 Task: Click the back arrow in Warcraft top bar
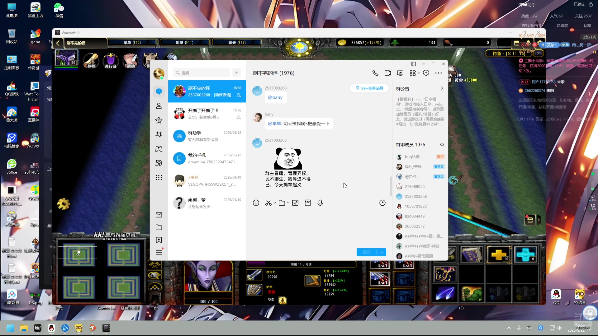58,43
